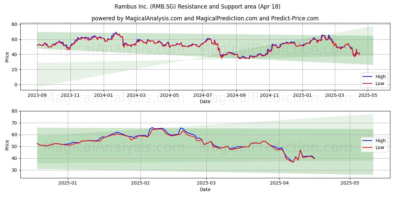Click 'High' in the top chart legend
This screenshot has height=197, width=395.
click(x=381, y=77)
